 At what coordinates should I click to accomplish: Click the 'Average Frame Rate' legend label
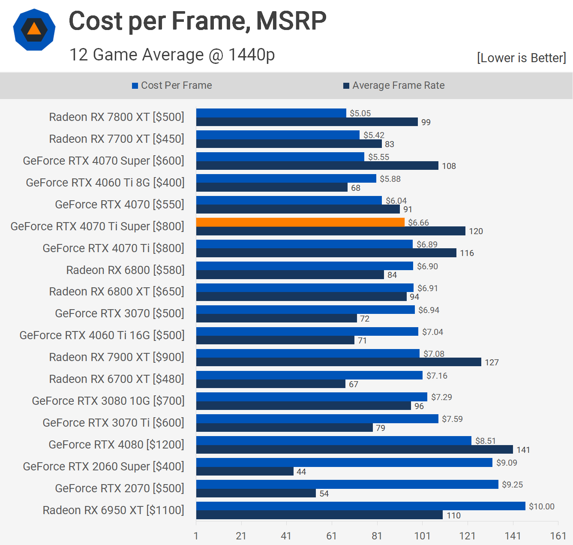coord(399,85)
